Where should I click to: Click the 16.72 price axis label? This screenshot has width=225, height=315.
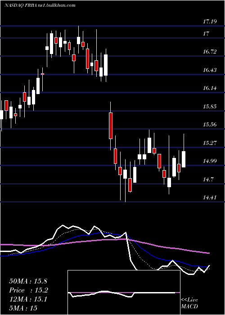click(x=210, y=52)
